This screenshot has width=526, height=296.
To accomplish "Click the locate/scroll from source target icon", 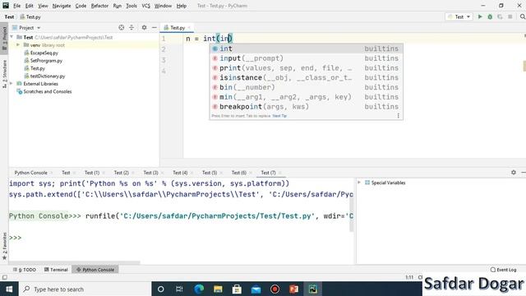I will pos(122,27).
